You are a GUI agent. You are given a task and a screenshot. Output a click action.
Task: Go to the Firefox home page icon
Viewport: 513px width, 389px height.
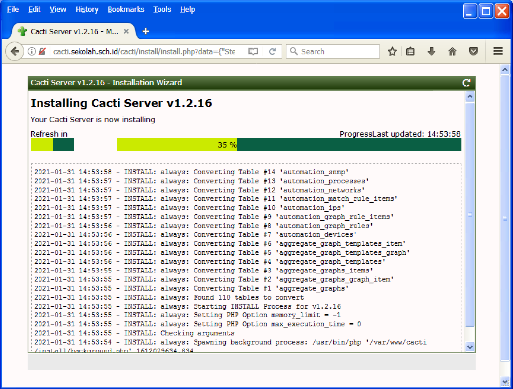tap(452, 51)
